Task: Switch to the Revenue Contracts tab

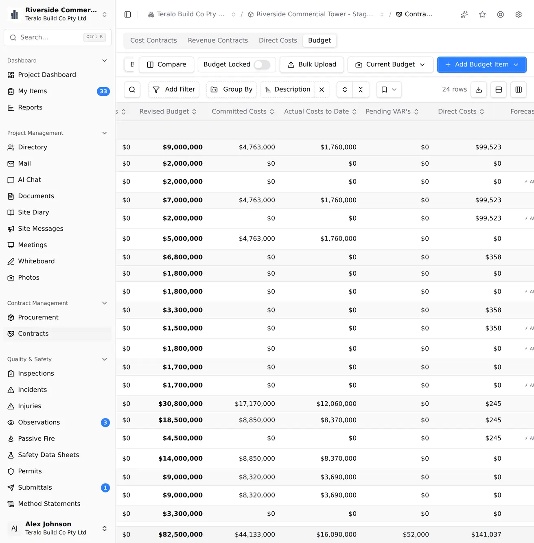Action: click(x=218, y=40)
